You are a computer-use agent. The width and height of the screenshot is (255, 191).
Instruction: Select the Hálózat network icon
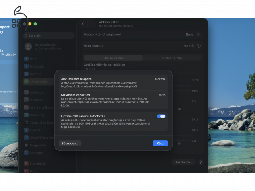tap(26, 74)
